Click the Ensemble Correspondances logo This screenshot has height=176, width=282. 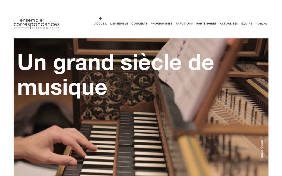coord(37,24)
